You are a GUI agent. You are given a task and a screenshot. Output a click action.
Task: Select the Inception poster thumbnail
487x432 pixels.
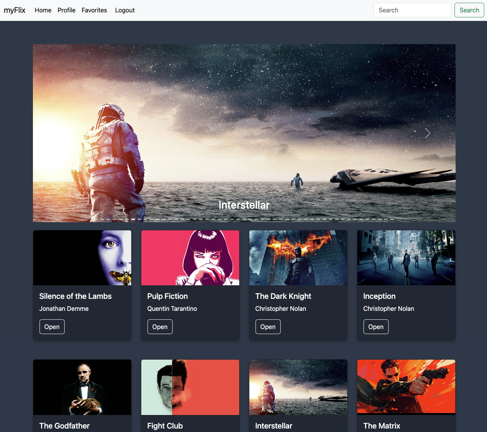[406, 258]
